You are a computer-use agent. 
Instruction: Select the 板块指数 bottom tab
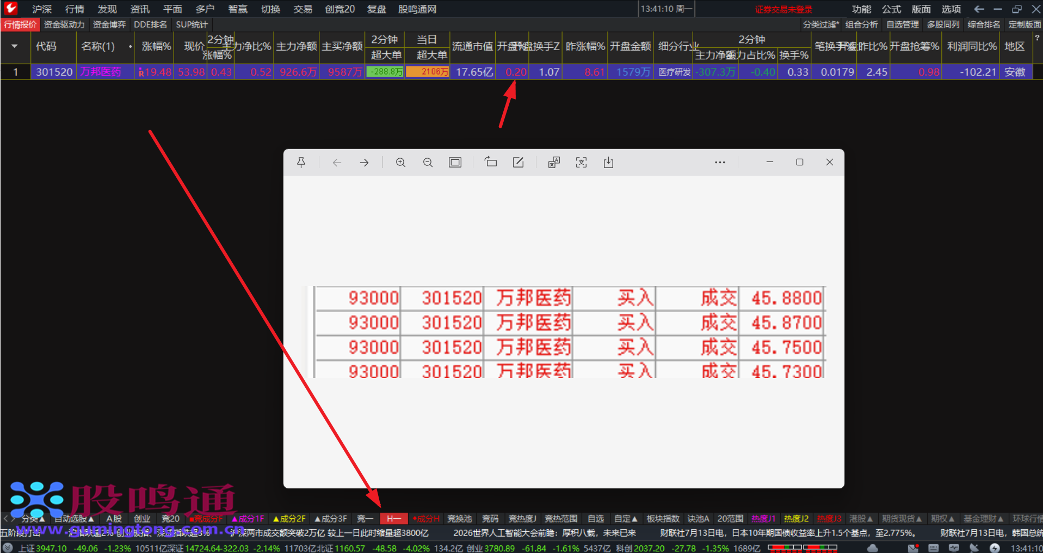click(x=663, y=519)
